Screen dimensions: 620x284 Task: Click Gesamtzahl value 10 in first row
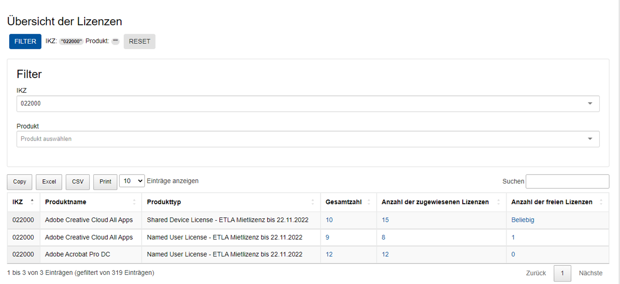tap(329, 220)
